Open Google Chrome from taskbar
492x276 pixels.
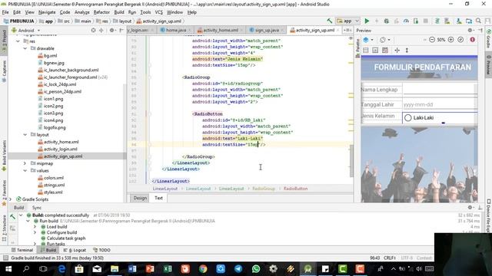coord(203,269)
